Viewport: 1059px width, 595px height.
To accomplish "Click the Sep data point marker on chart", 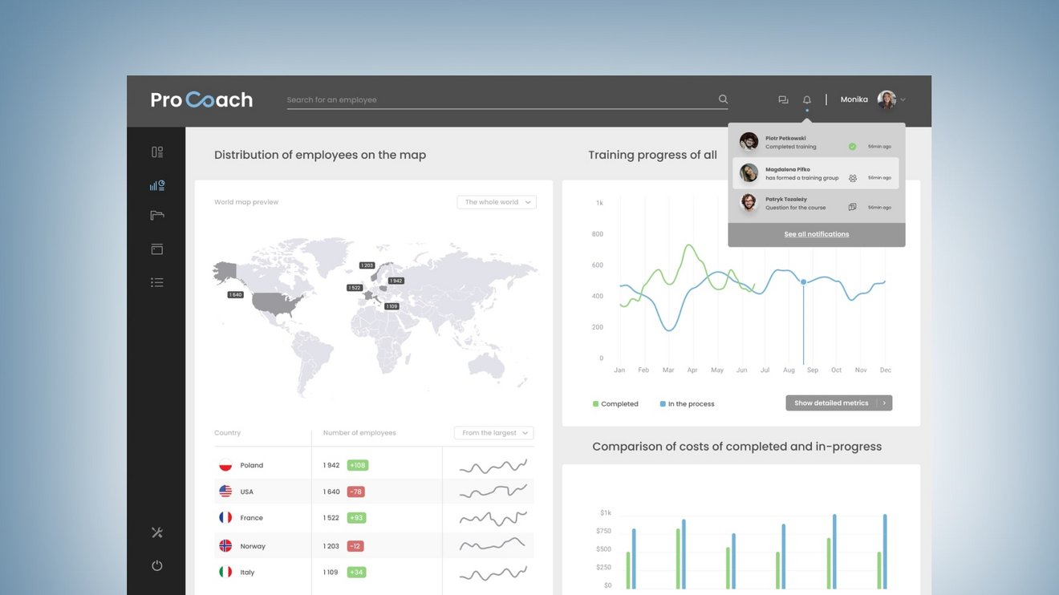I will [803, 282].
